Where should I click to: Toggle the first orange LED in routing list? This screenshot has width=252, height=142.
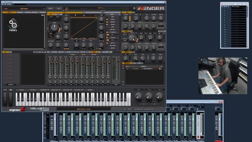point(107,19)
